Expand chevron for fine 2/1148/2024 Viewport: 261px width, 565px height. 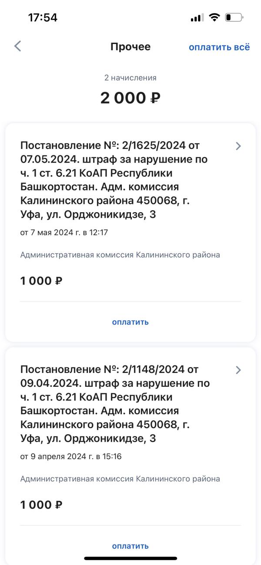[238, 370]
